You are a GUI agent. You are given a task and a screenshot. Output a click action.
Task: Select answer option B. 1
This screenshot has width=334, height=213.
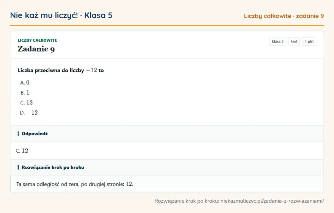[x=25, y=93]
